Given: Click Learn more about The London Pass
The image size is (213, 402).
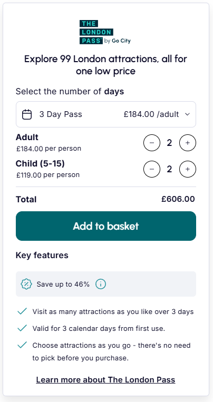Looking at the screenshot, I should pos(105,380).
